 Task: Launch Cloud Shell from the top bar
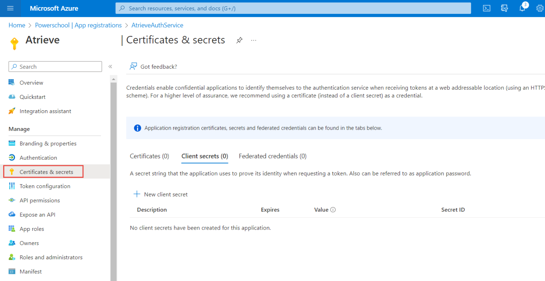tap(487, 8)
